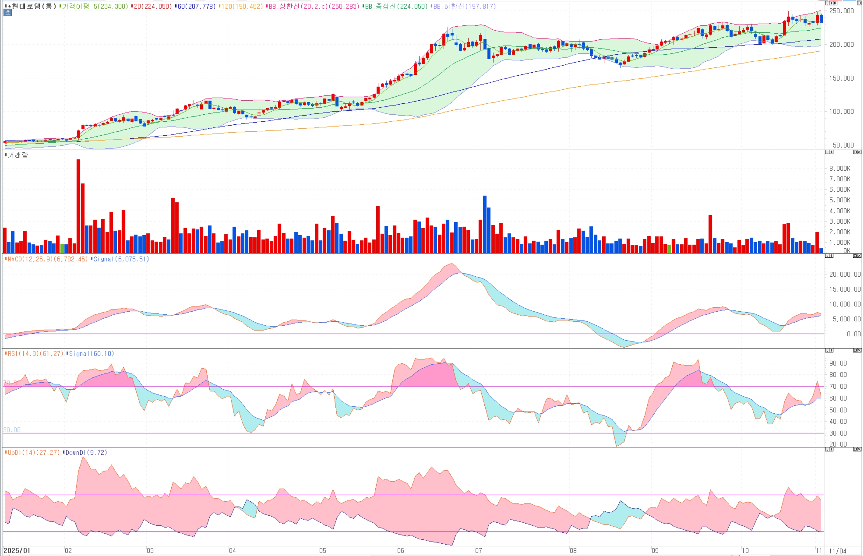Close the 거래량 volume panel
The image size is (863, 556).
pos(859,152)
